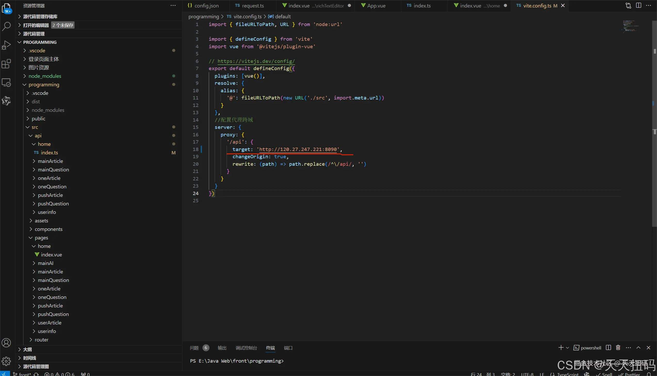Toggle maximized panel size chevron
Viewport: 657px width, 376px height.
[638, 348]
